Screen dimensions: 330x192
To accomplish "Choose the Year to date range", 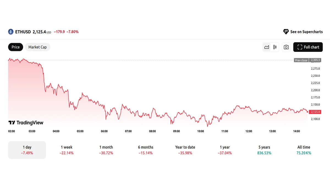I will pos(185,150).
